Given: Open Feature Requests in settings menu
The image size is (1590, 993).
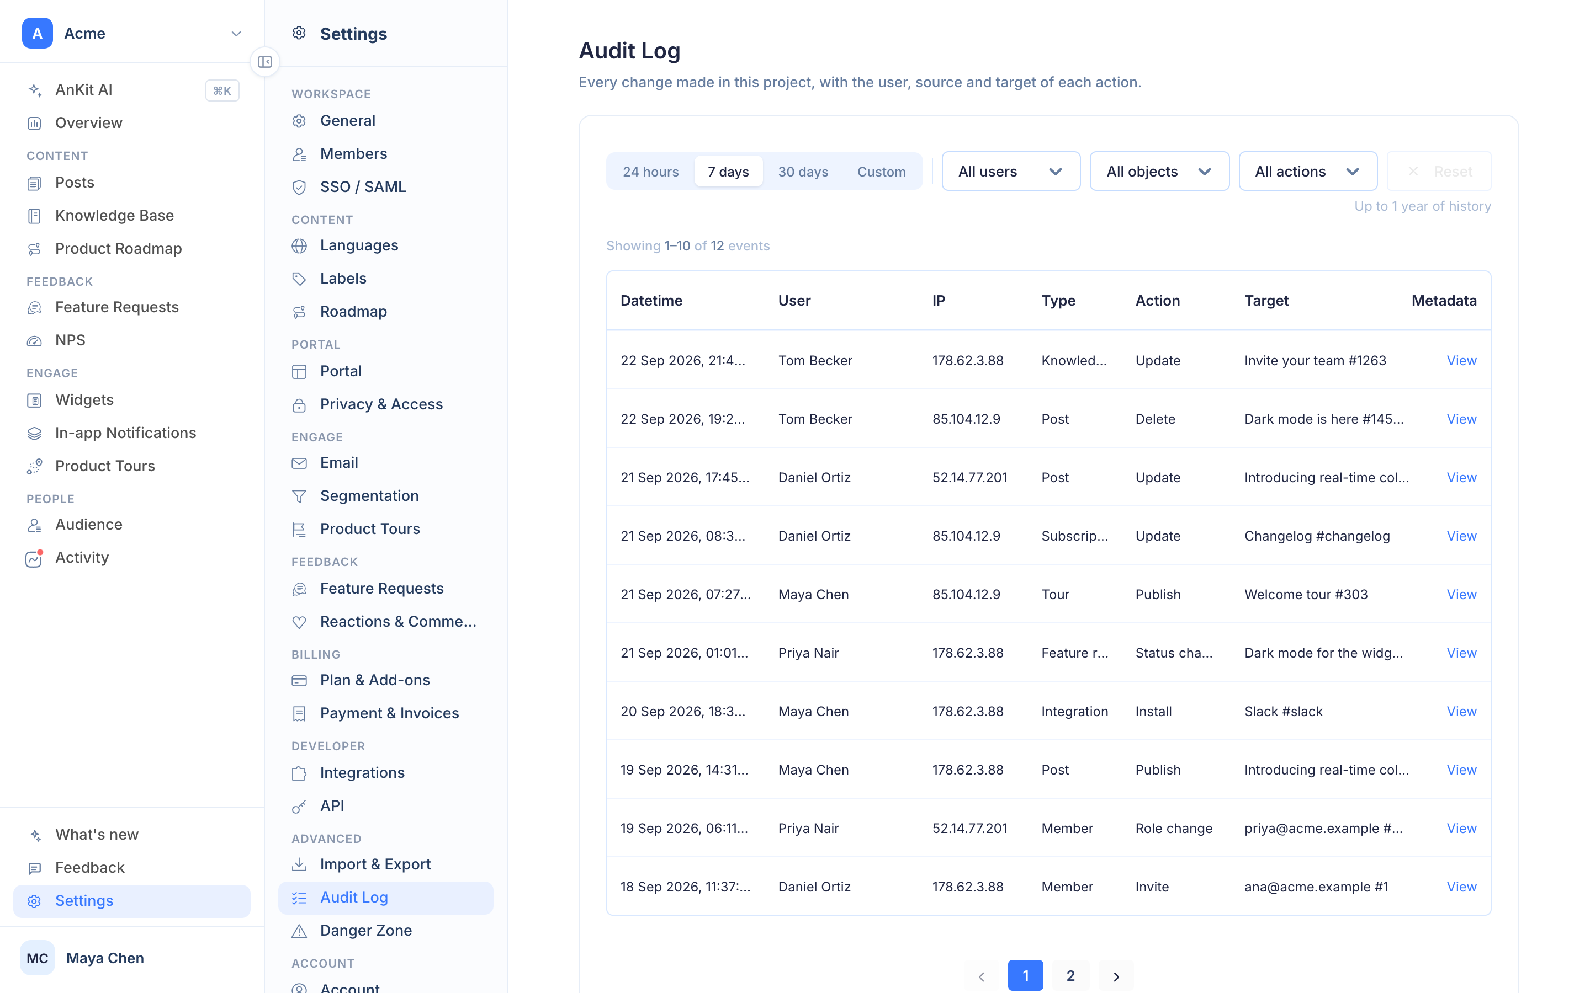Looking at the screenshot, I should tap(386, 589).
